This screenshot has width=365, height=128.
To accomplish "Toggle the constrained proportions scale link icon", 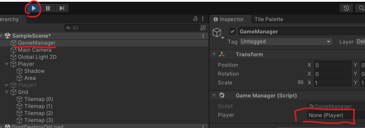I will click(x=301, y=83).
